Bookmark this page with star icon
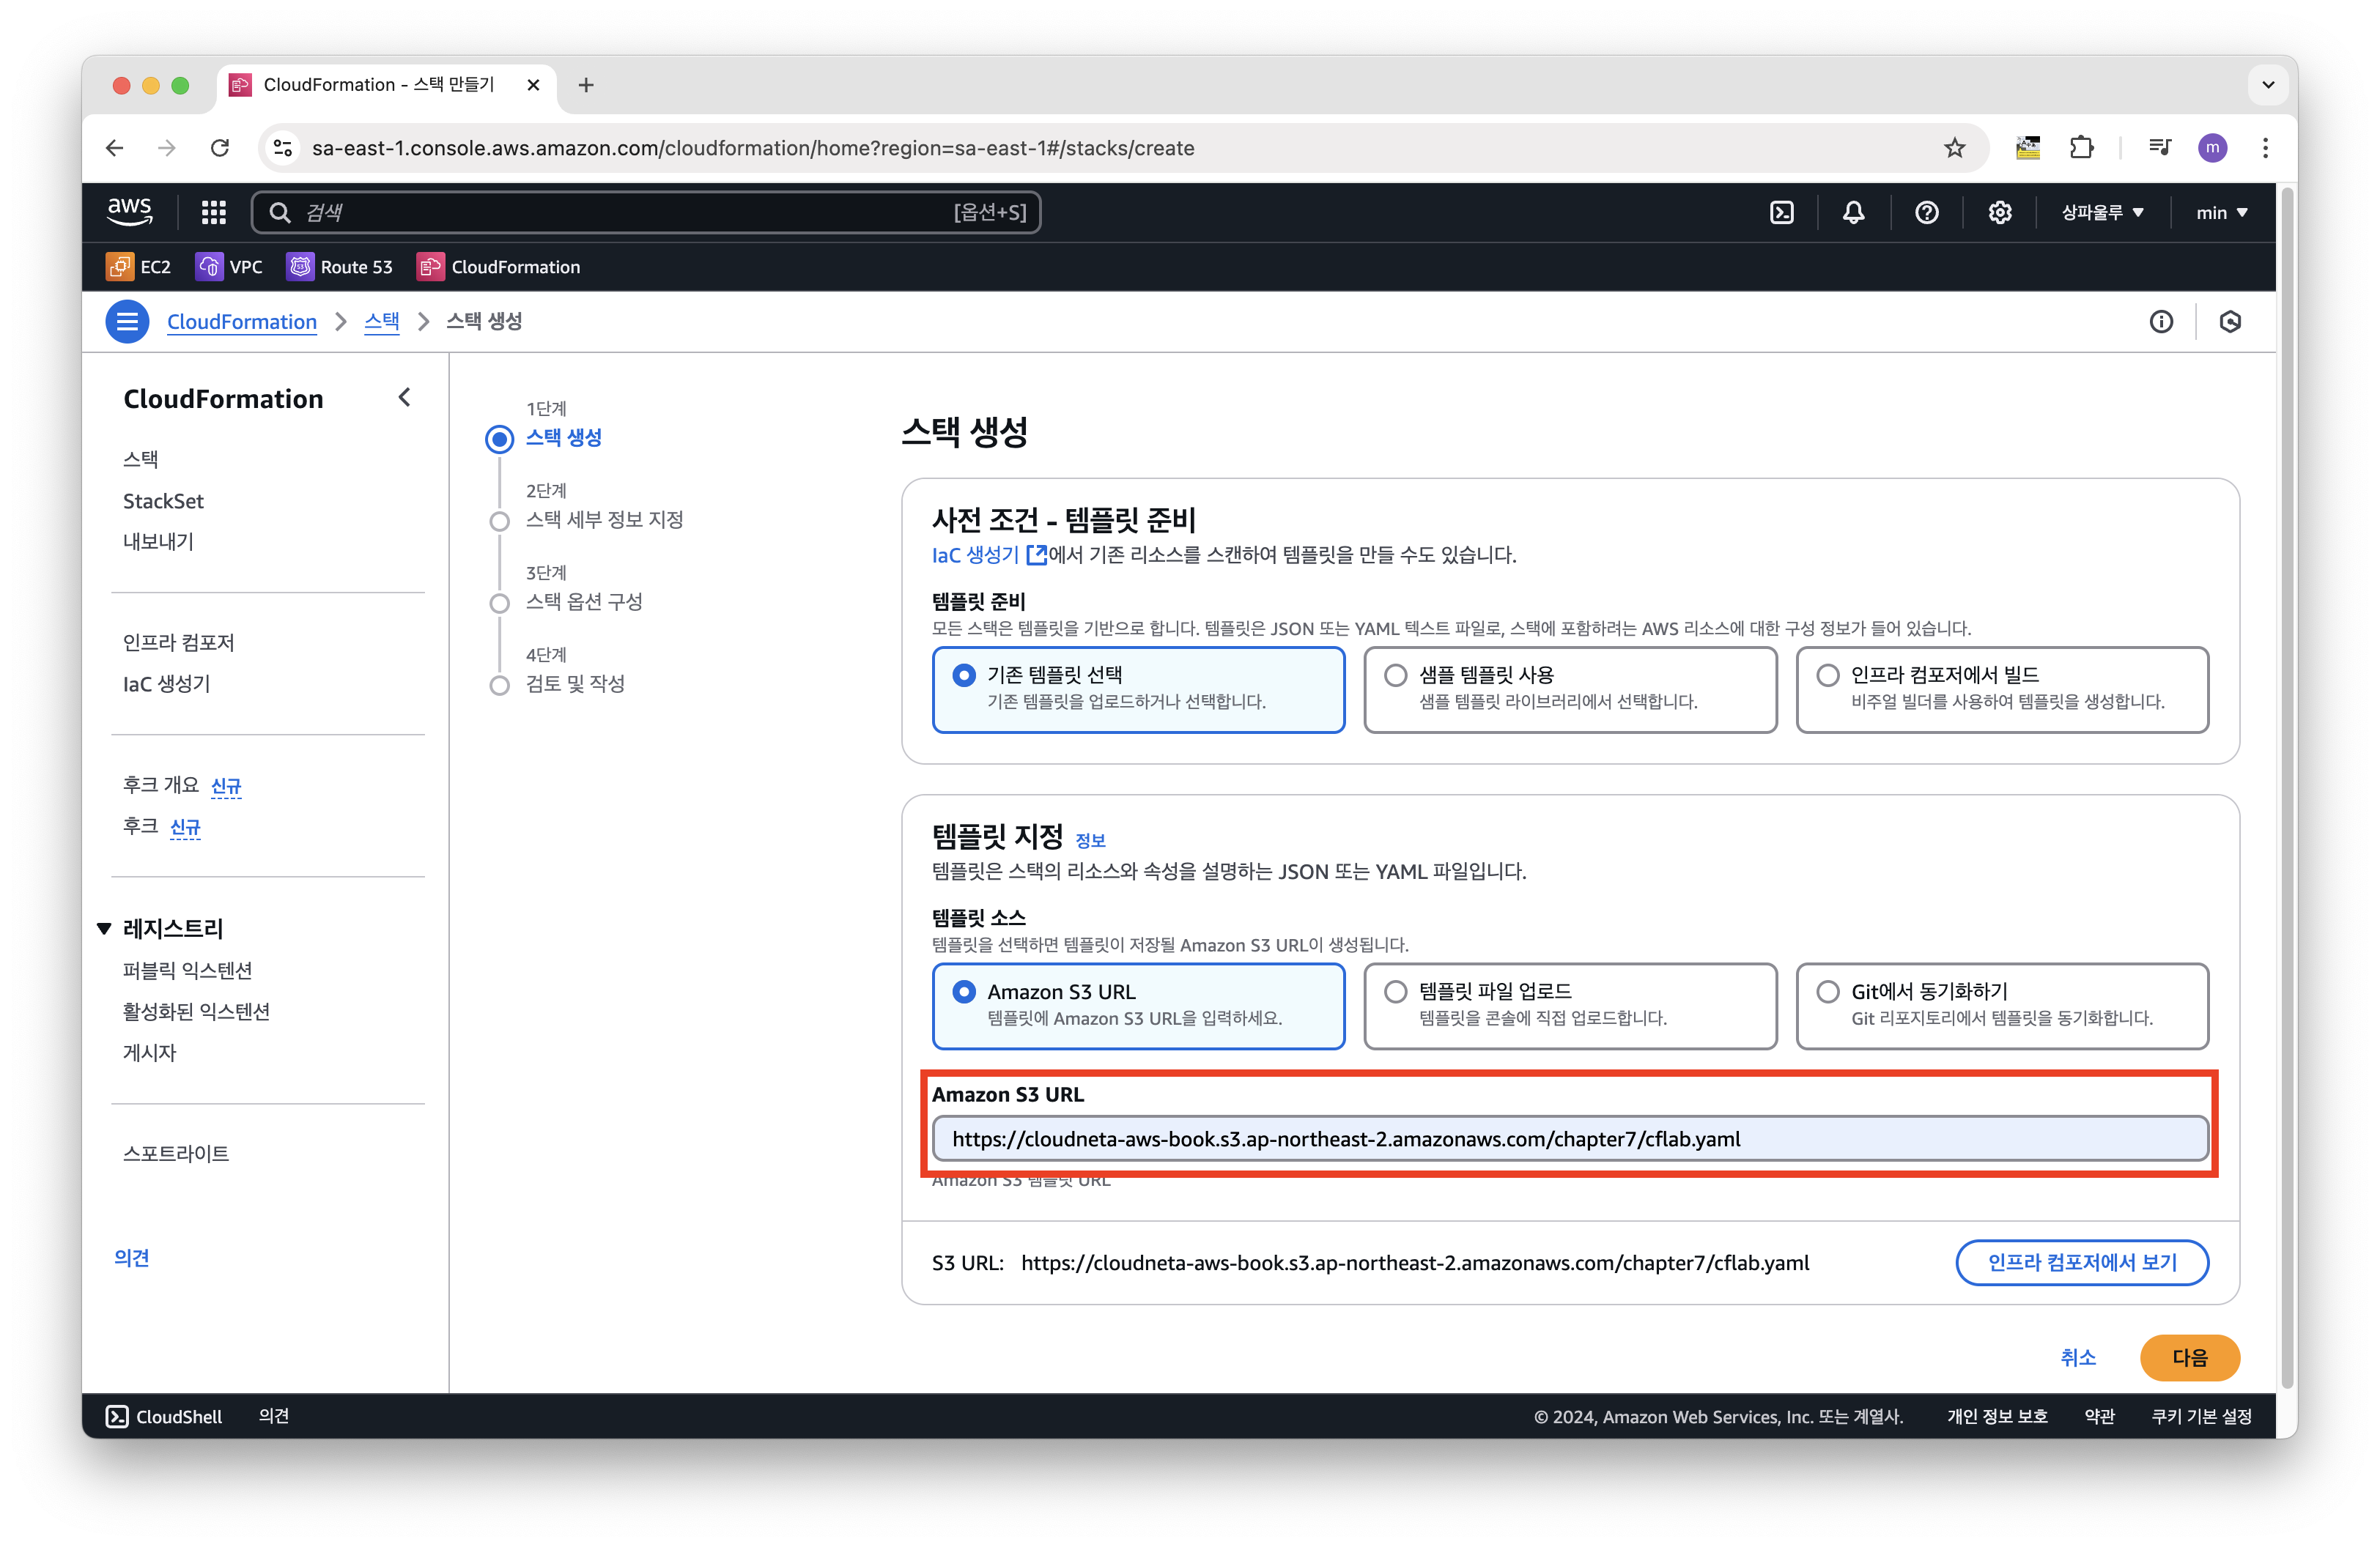The width and height of the screenshot is (2380, 1547). pyautogui.click(x=1954, y=148)
